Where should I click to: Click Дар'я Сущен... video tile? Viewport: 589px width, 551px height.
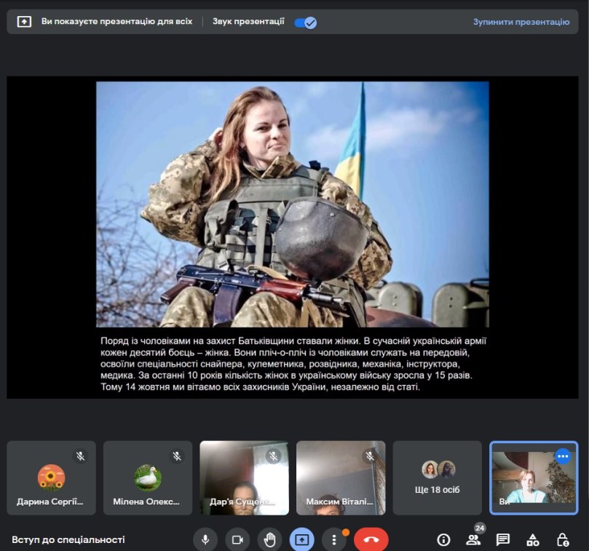coord(244,477)
